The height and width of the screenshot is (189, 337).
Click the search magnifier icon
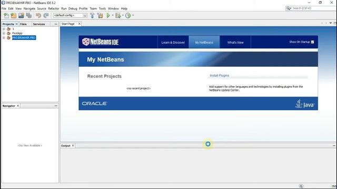(288, 8)
